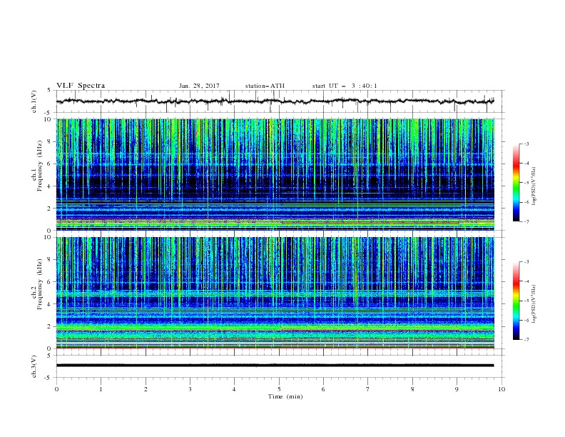565x437 pixels.
Task: Click the ch.1 color bar log(PSD) label
Action: click(534, 186)
